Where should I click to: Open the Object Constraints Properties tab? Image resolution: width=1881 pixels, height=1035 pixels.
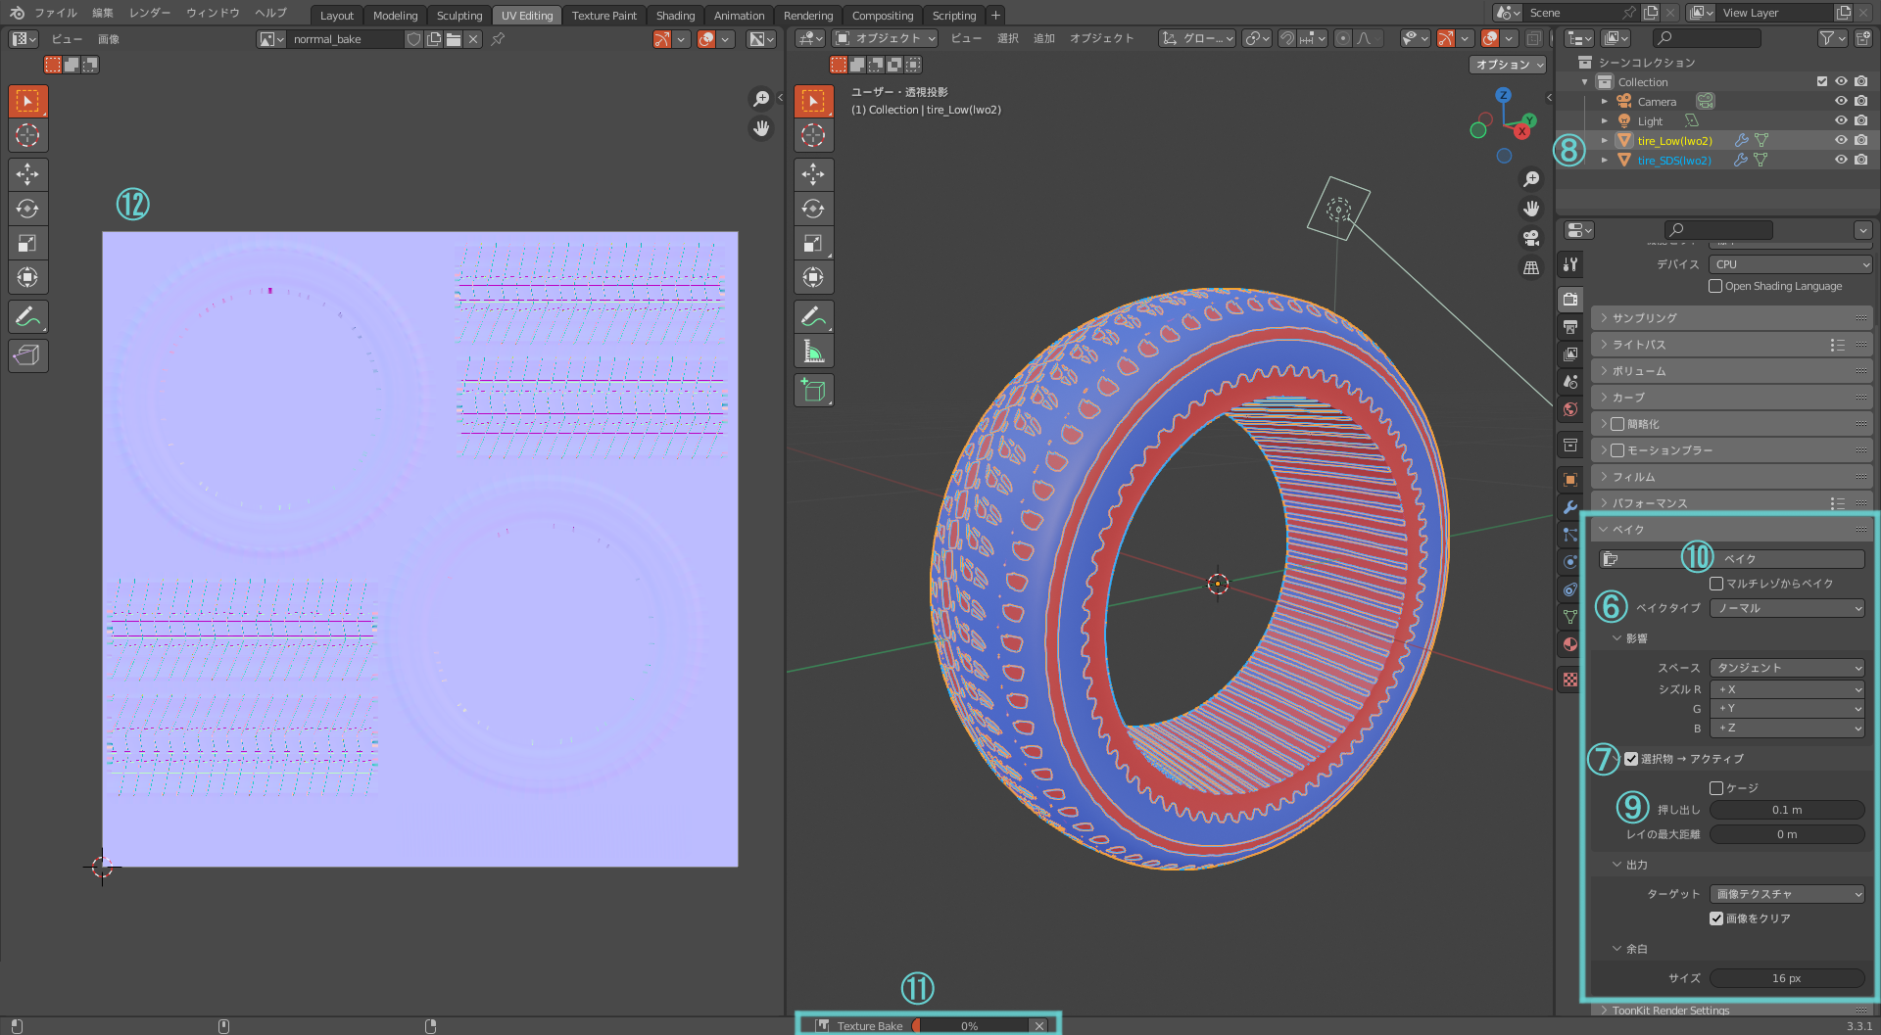tap(1570, 588)
